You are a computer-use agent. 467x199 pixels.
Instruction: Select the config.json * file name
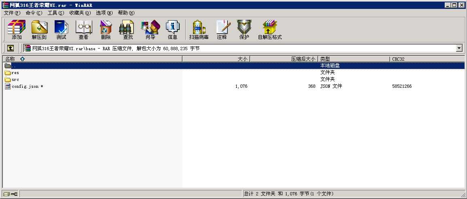pos(28,86)
